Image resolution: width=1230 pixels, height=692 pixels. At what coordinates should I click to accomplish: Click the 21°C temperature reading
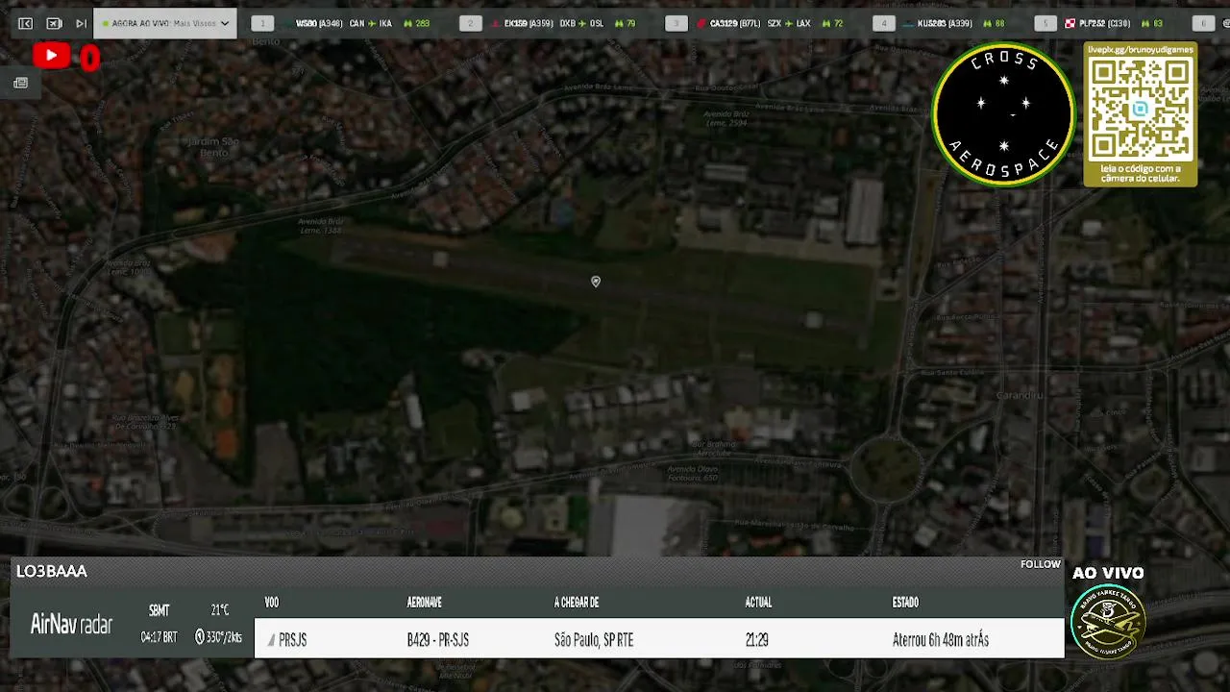pyautogui.click(x=220, y=610)
